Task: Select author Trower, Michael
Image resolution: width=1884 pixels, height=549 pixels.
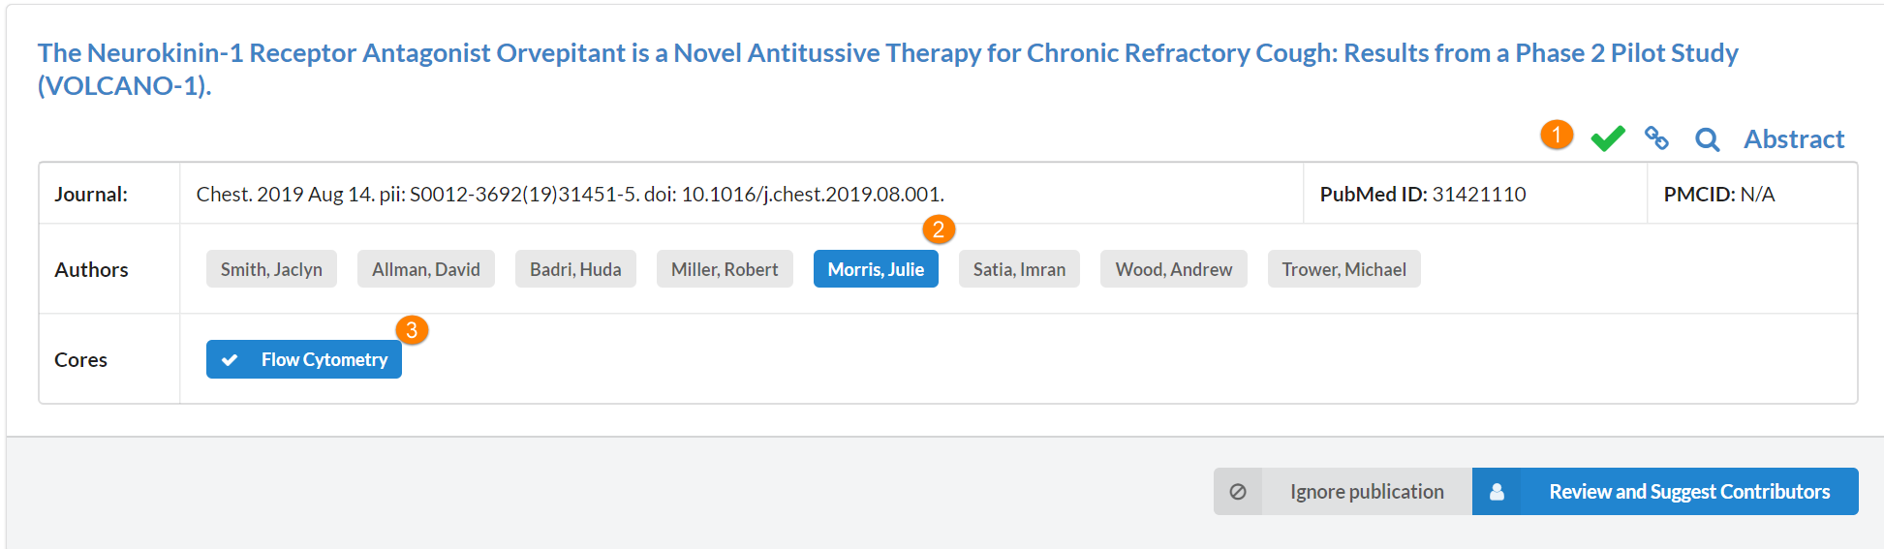Action: pos(1344,269)
